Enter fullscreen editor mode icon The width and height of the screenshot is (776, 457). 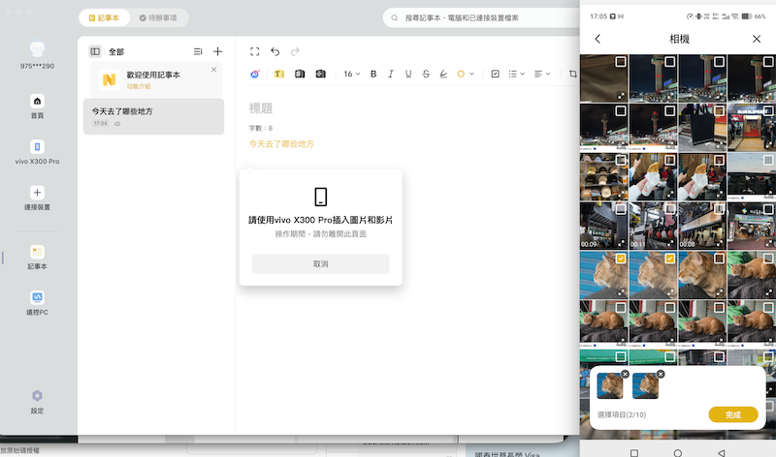(x=255, y=51)
